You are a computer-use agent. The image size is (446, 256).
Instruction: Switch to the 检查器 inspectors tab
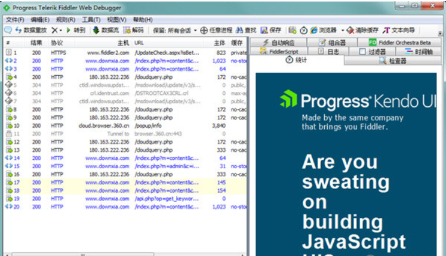[x=392, y=61]
